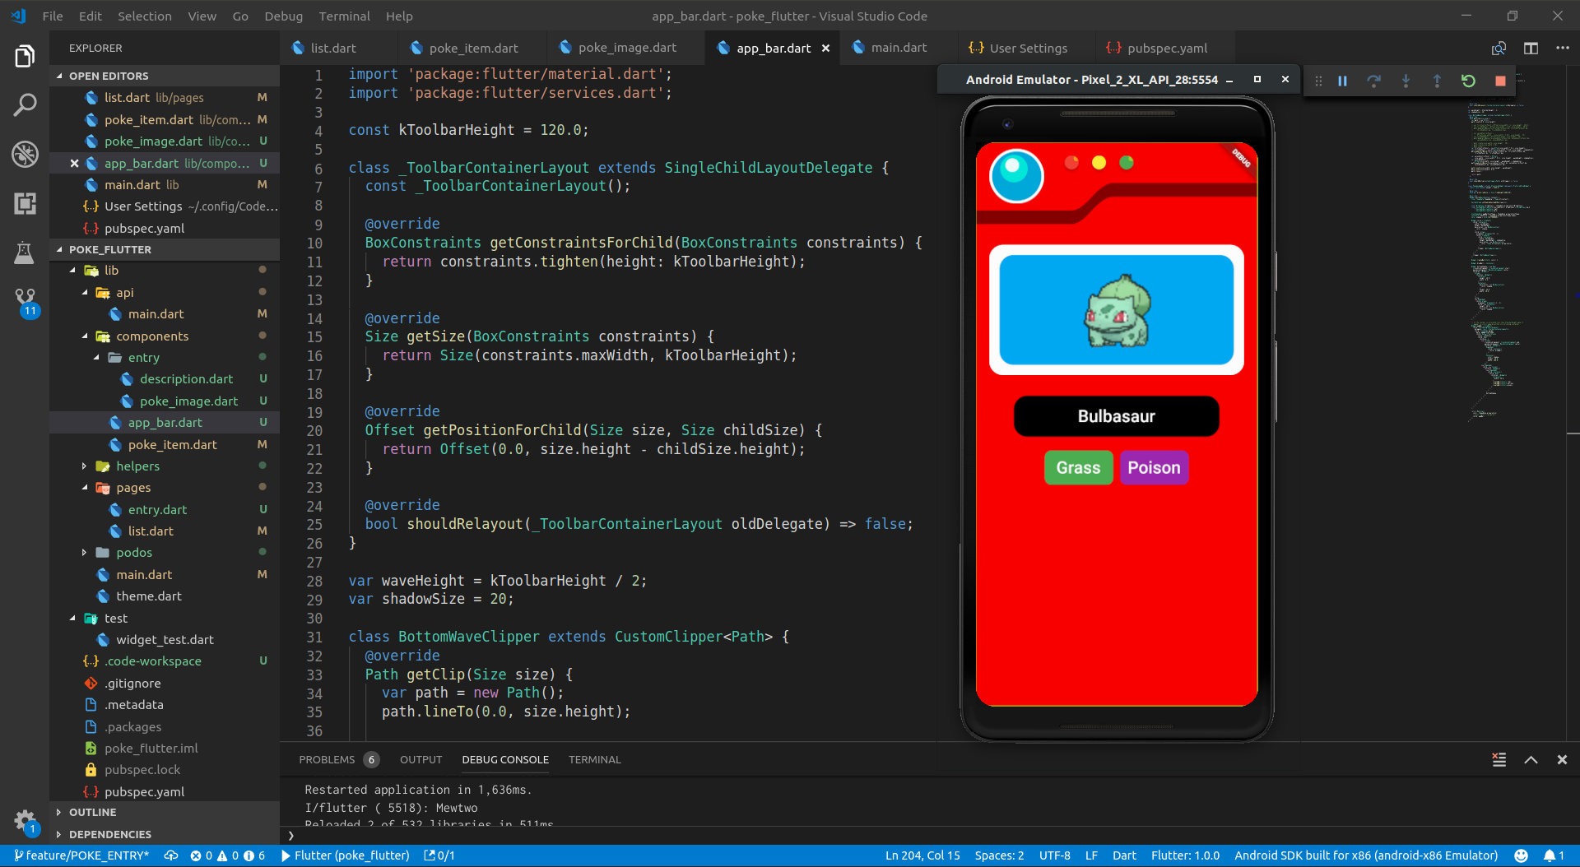Click the green Restart debug button
1580x867 pixels.
pyautogui.click(x=1468, y=81)
